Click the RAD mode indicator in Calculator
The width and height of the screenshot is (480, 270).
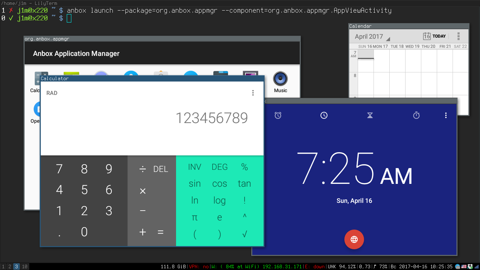click(52, 93)
